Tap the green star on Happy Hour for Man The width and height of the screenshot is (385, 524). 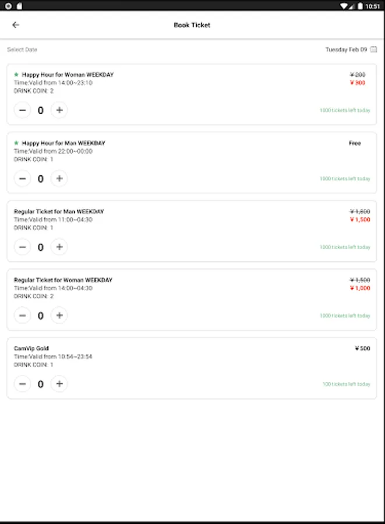[16, 143]
